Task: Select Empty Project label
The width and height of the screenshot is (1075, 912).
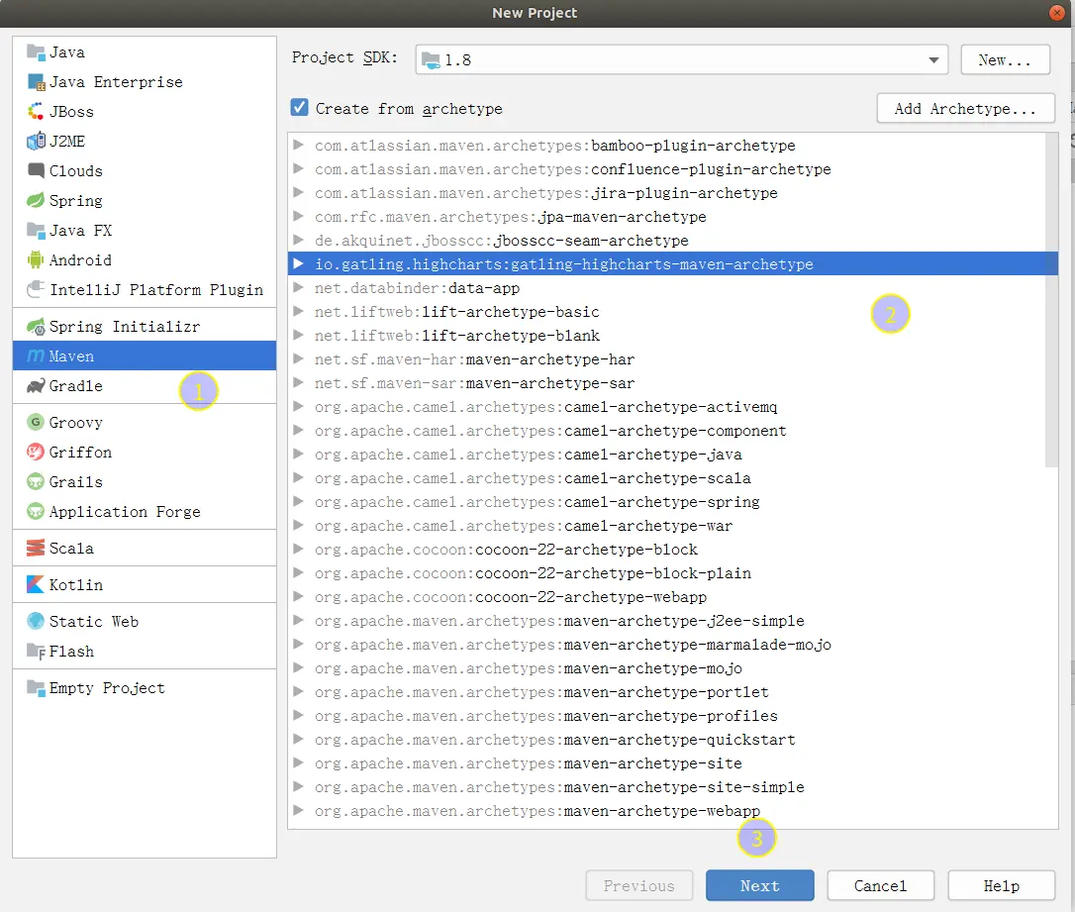Action: click(107, 688)
